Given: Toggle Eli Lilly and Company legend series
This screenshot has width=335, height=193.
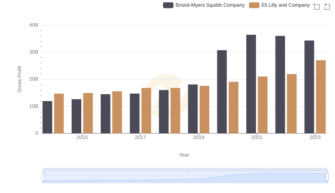Looking at the screenshot, I should 279,5.
